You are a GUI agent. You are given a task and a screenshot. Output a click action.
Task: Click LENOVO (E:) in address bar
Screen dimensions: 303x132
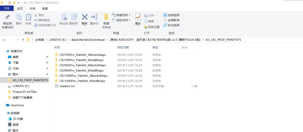click(58, 40)
